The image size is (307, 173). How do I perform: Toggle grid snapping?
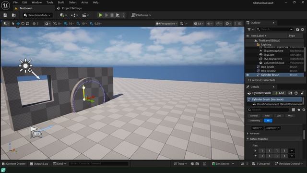click(x=66, y=24)
